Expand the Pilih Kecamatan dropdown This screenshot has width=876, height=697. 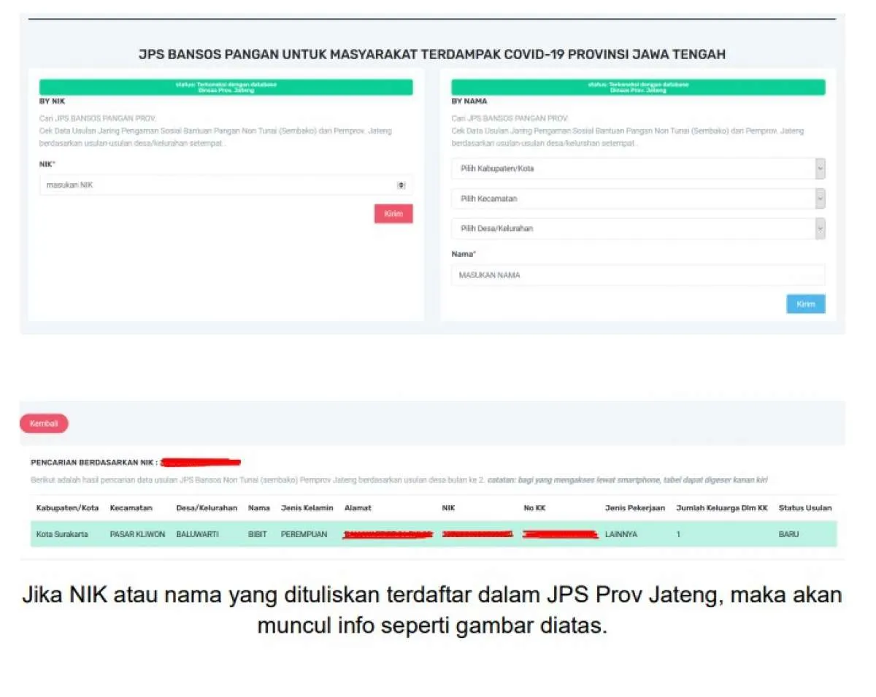[x=637, y=199]
